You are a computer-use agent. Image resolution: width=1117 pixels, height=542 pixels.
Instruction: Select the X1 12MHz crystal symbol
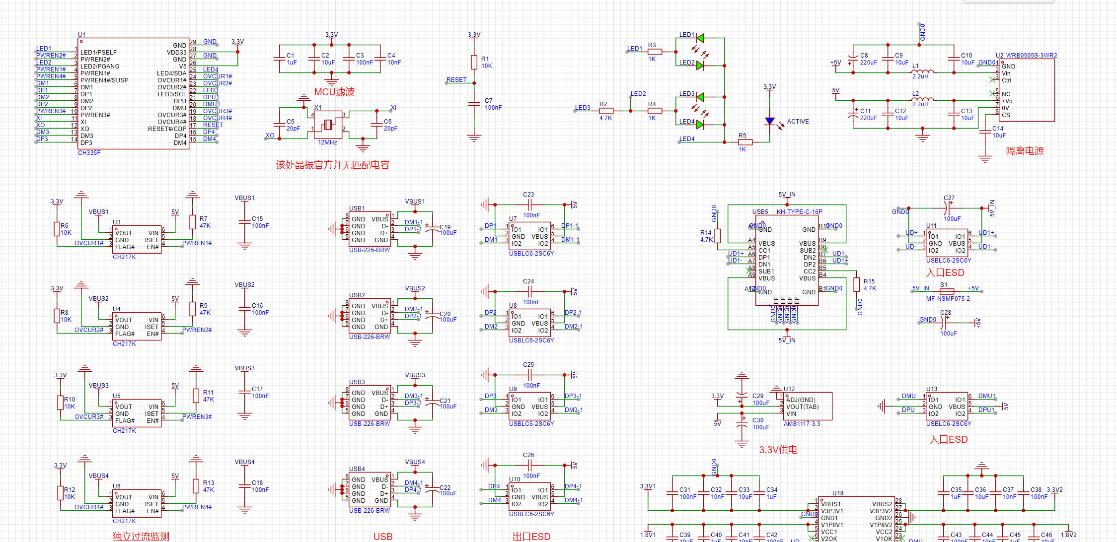pos(328,125)
